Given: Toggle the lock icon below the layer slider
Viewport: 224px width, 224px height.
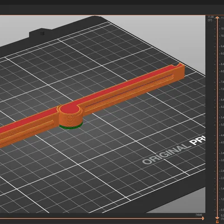Looking at the screenshot, I should click(217, 222).
